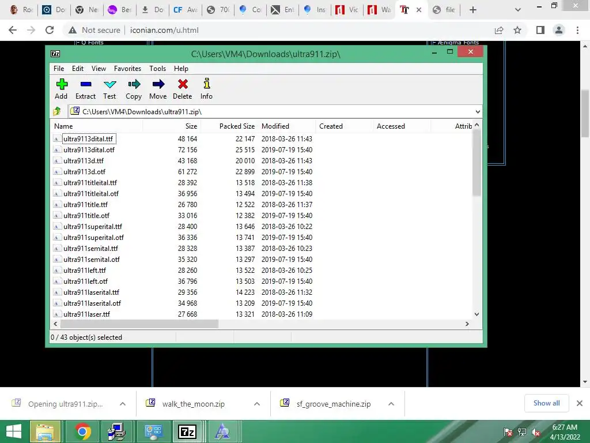Open Chrome side panel icon
The width and height of the screenshot is (590, 443).
(540, 30)
